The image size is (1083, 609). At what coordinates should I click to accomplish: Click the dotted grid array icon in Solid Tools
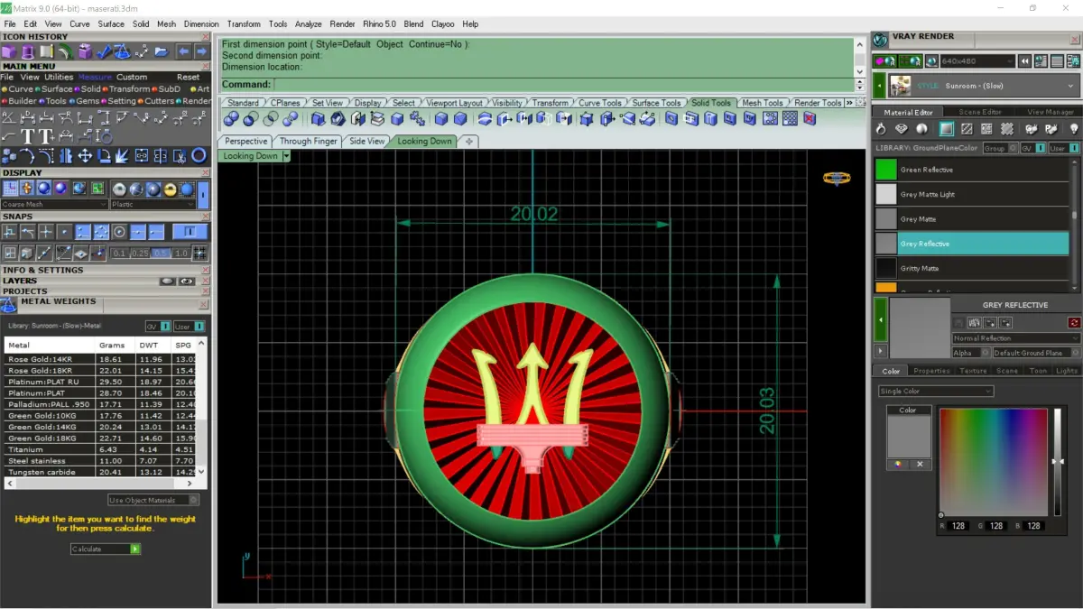(790, 118)
